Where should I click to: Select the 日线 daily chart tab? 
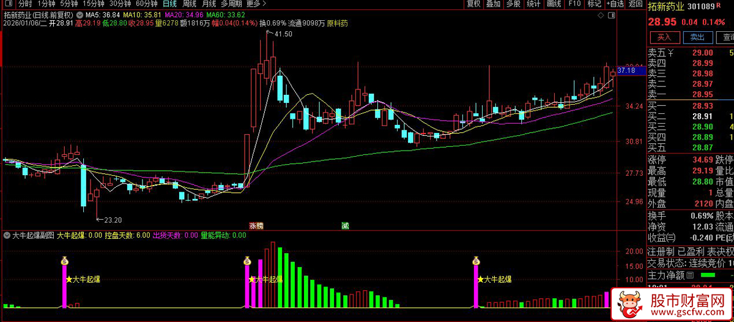click(169, 4)
